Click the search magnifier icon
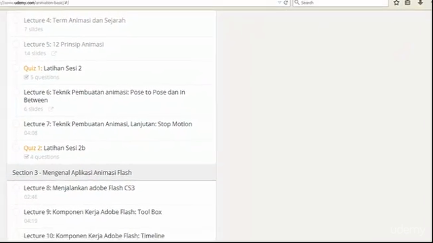Viewport: 433px width, 243px height. pyautogui.click(x=297, y=3)
